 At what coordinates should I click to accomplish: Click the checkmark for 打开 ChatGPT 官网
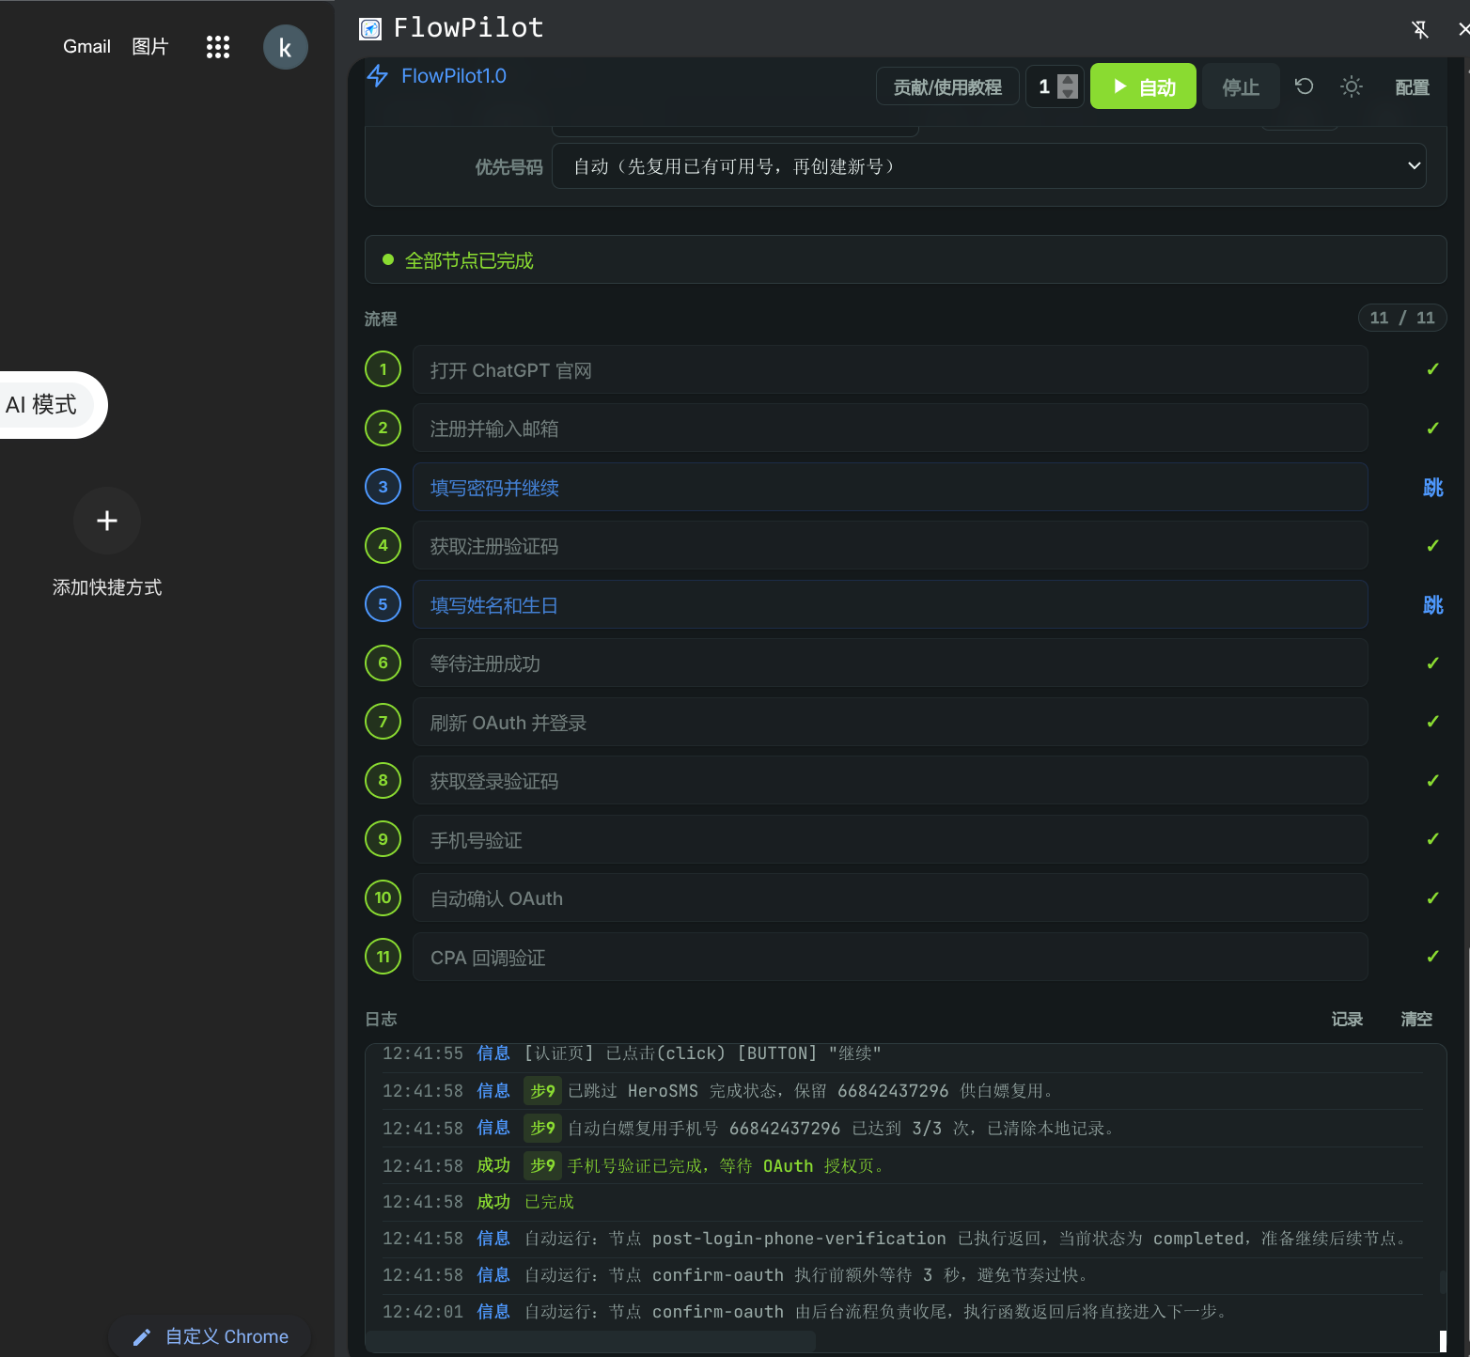(x=1432, y=369)
